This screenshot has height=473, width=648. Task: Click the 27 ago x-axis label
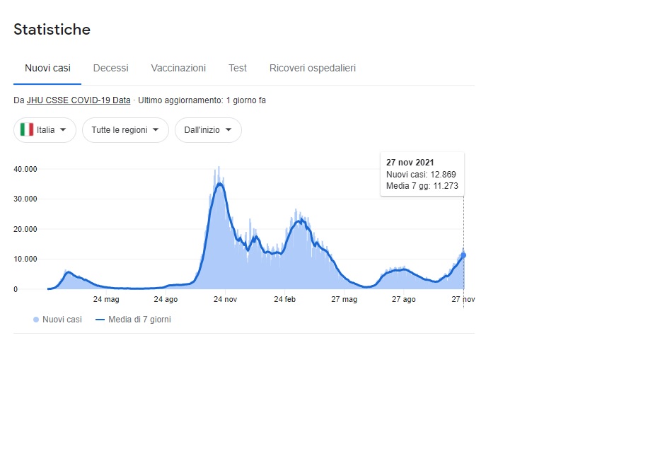pyautogui.click(x=404, y=299)
